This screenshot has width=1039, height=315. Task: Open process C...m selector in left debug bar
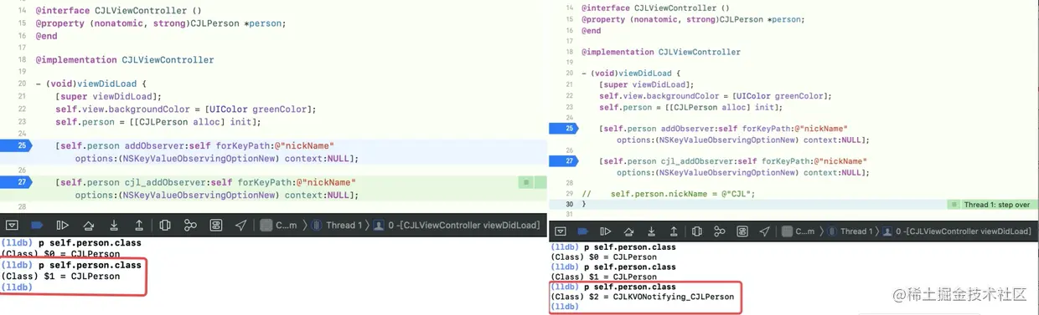[x=279, y=225]
